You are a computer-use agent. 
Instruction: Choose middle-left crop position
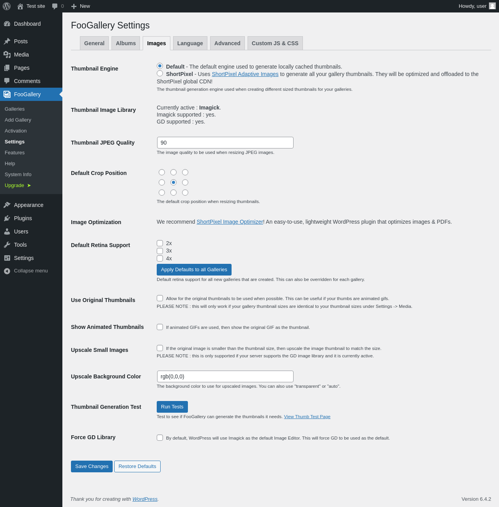162,182
